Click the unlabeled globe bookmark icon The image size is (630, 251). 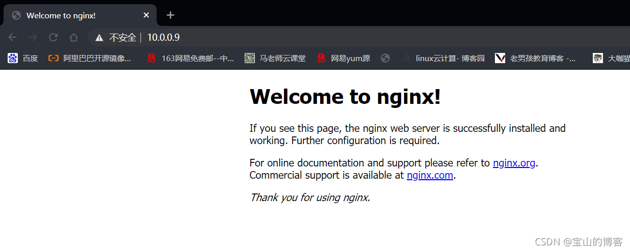coord(385,58)
